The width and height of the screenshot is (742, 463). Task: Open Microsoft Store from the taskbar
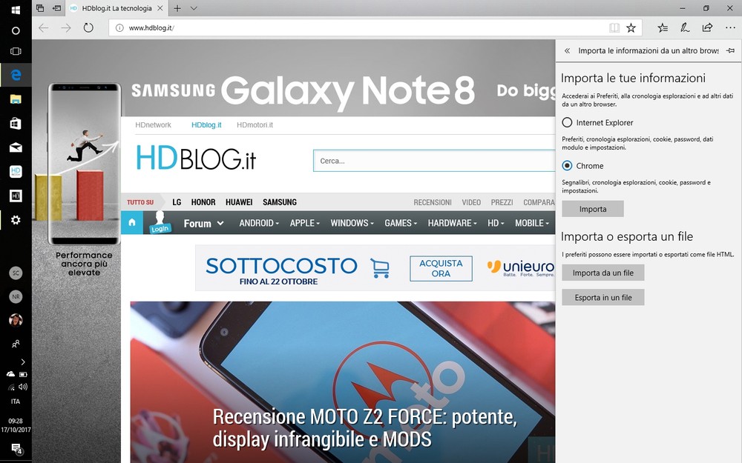point(16,123)
